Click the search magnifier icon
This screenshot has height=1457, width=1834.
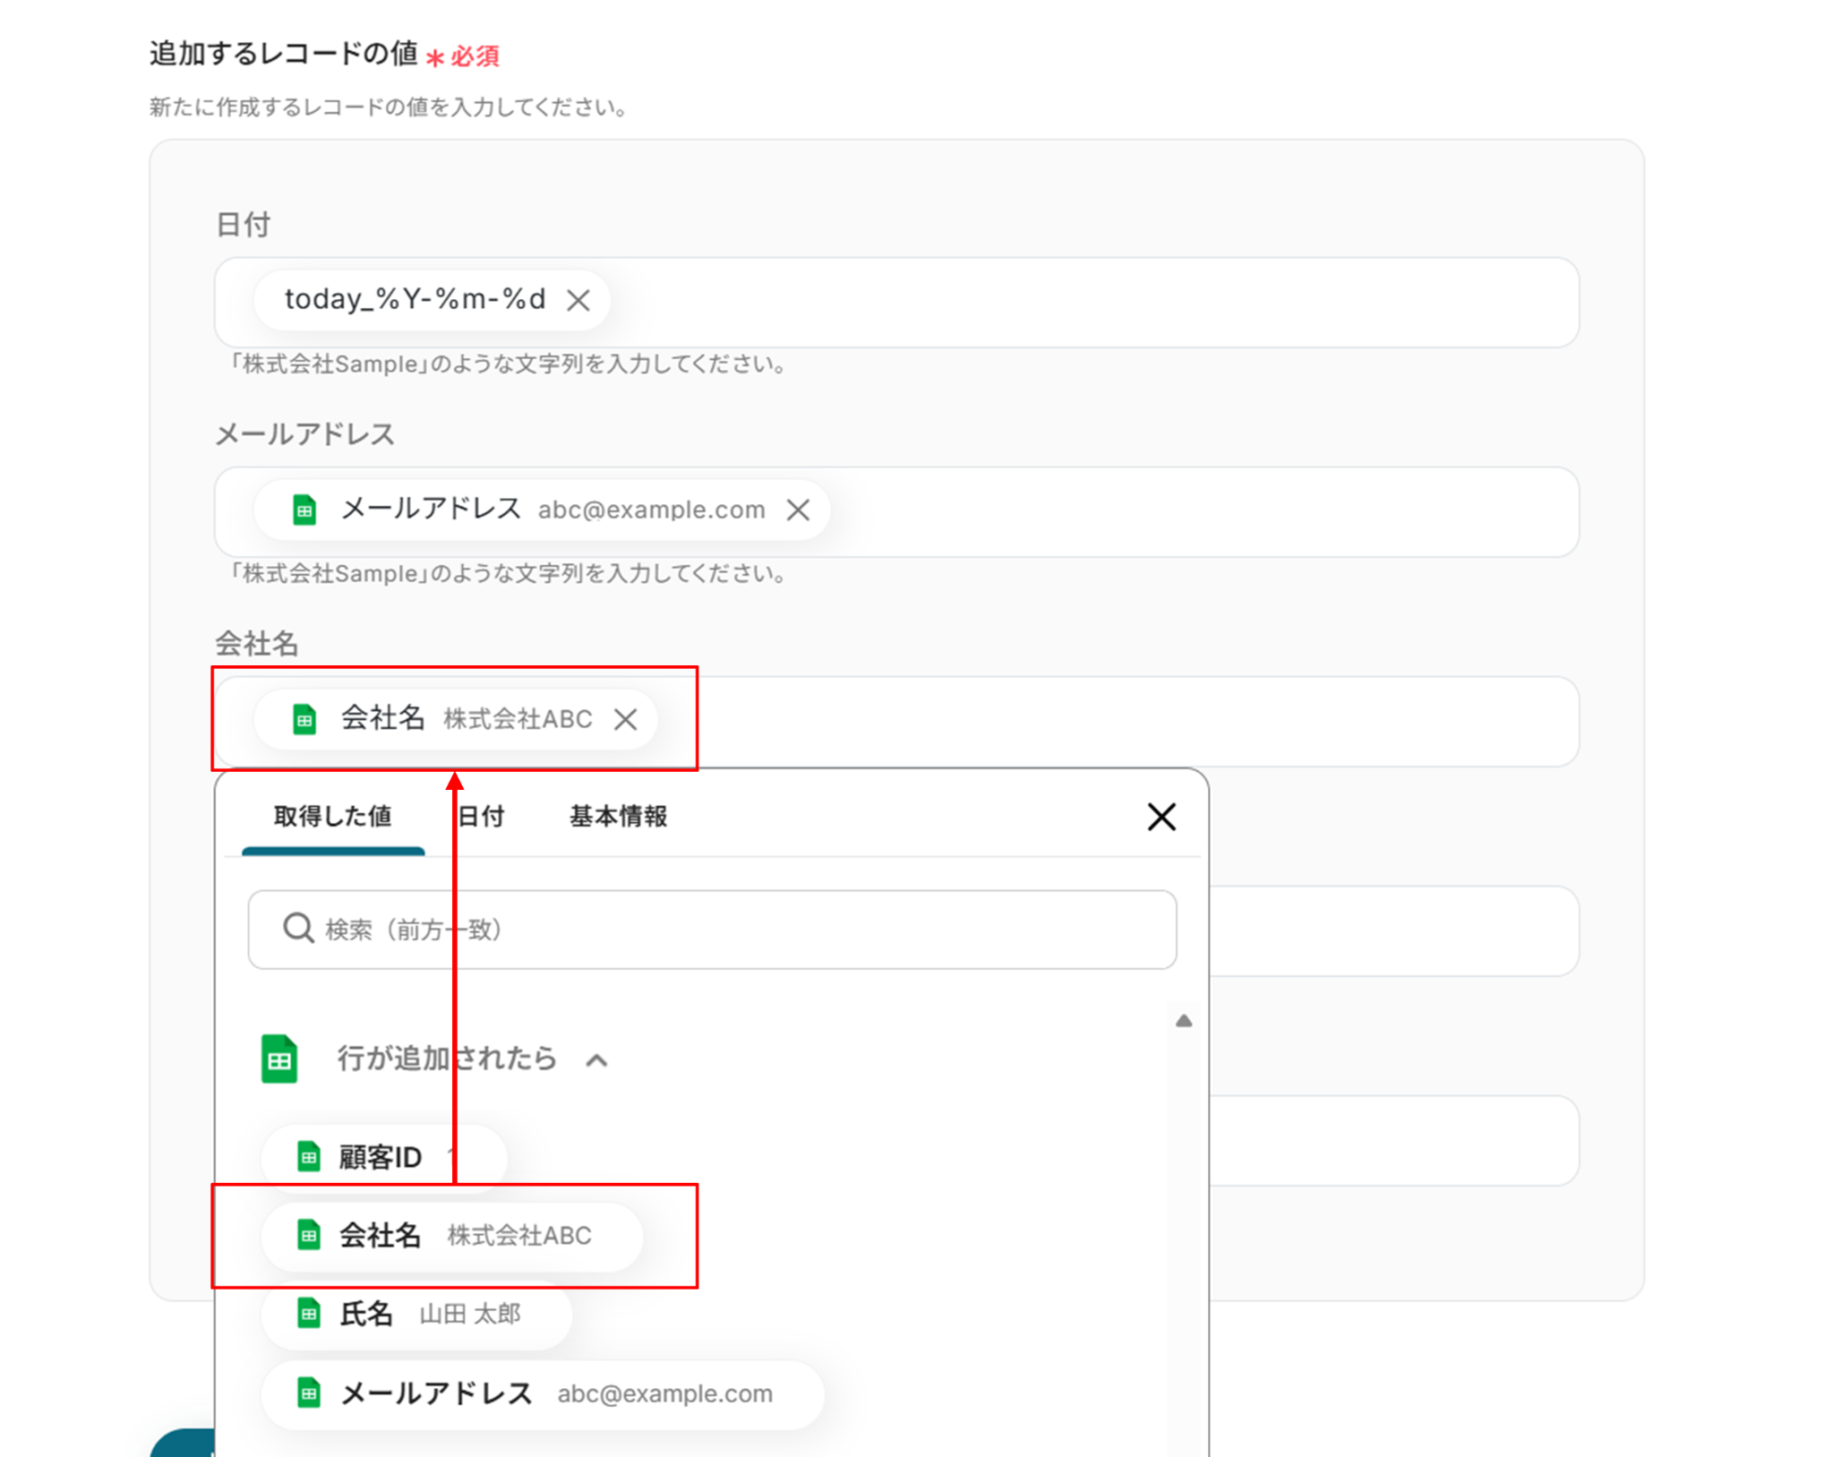tap(297, 929)
